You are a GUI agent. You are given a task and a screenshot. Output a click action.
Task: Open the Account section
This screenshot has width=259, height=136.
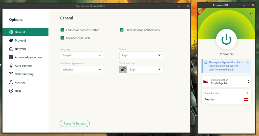pos(20,82)
